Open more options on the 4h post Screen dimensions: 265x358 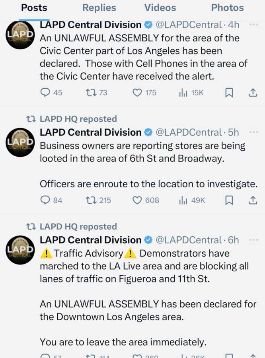pyautogui.click(x=253, y=24)
